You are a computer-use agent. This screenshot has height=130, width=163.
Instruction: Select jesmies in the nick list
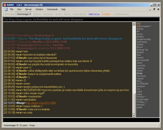pyautogui.click(x=141, y=65)
